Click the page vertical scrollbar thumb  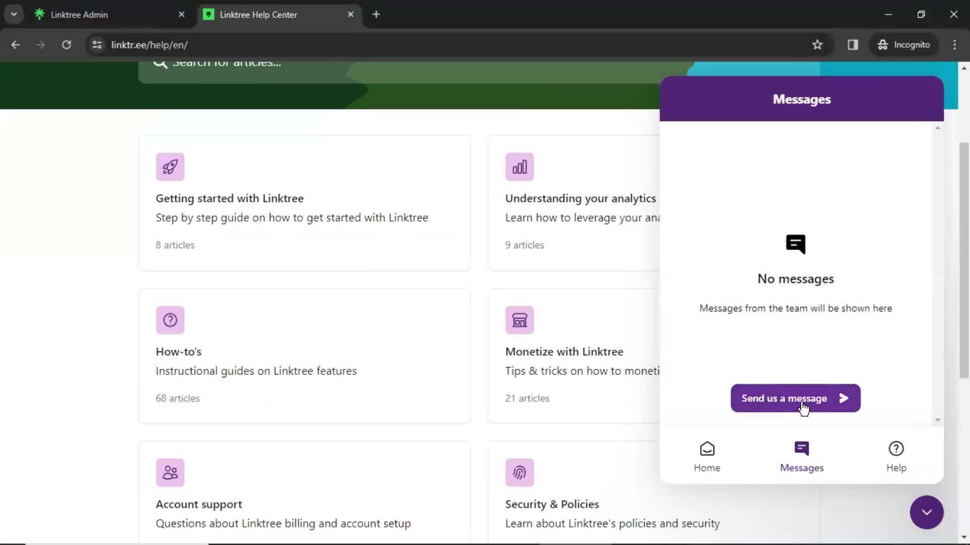tap(964, 260)
